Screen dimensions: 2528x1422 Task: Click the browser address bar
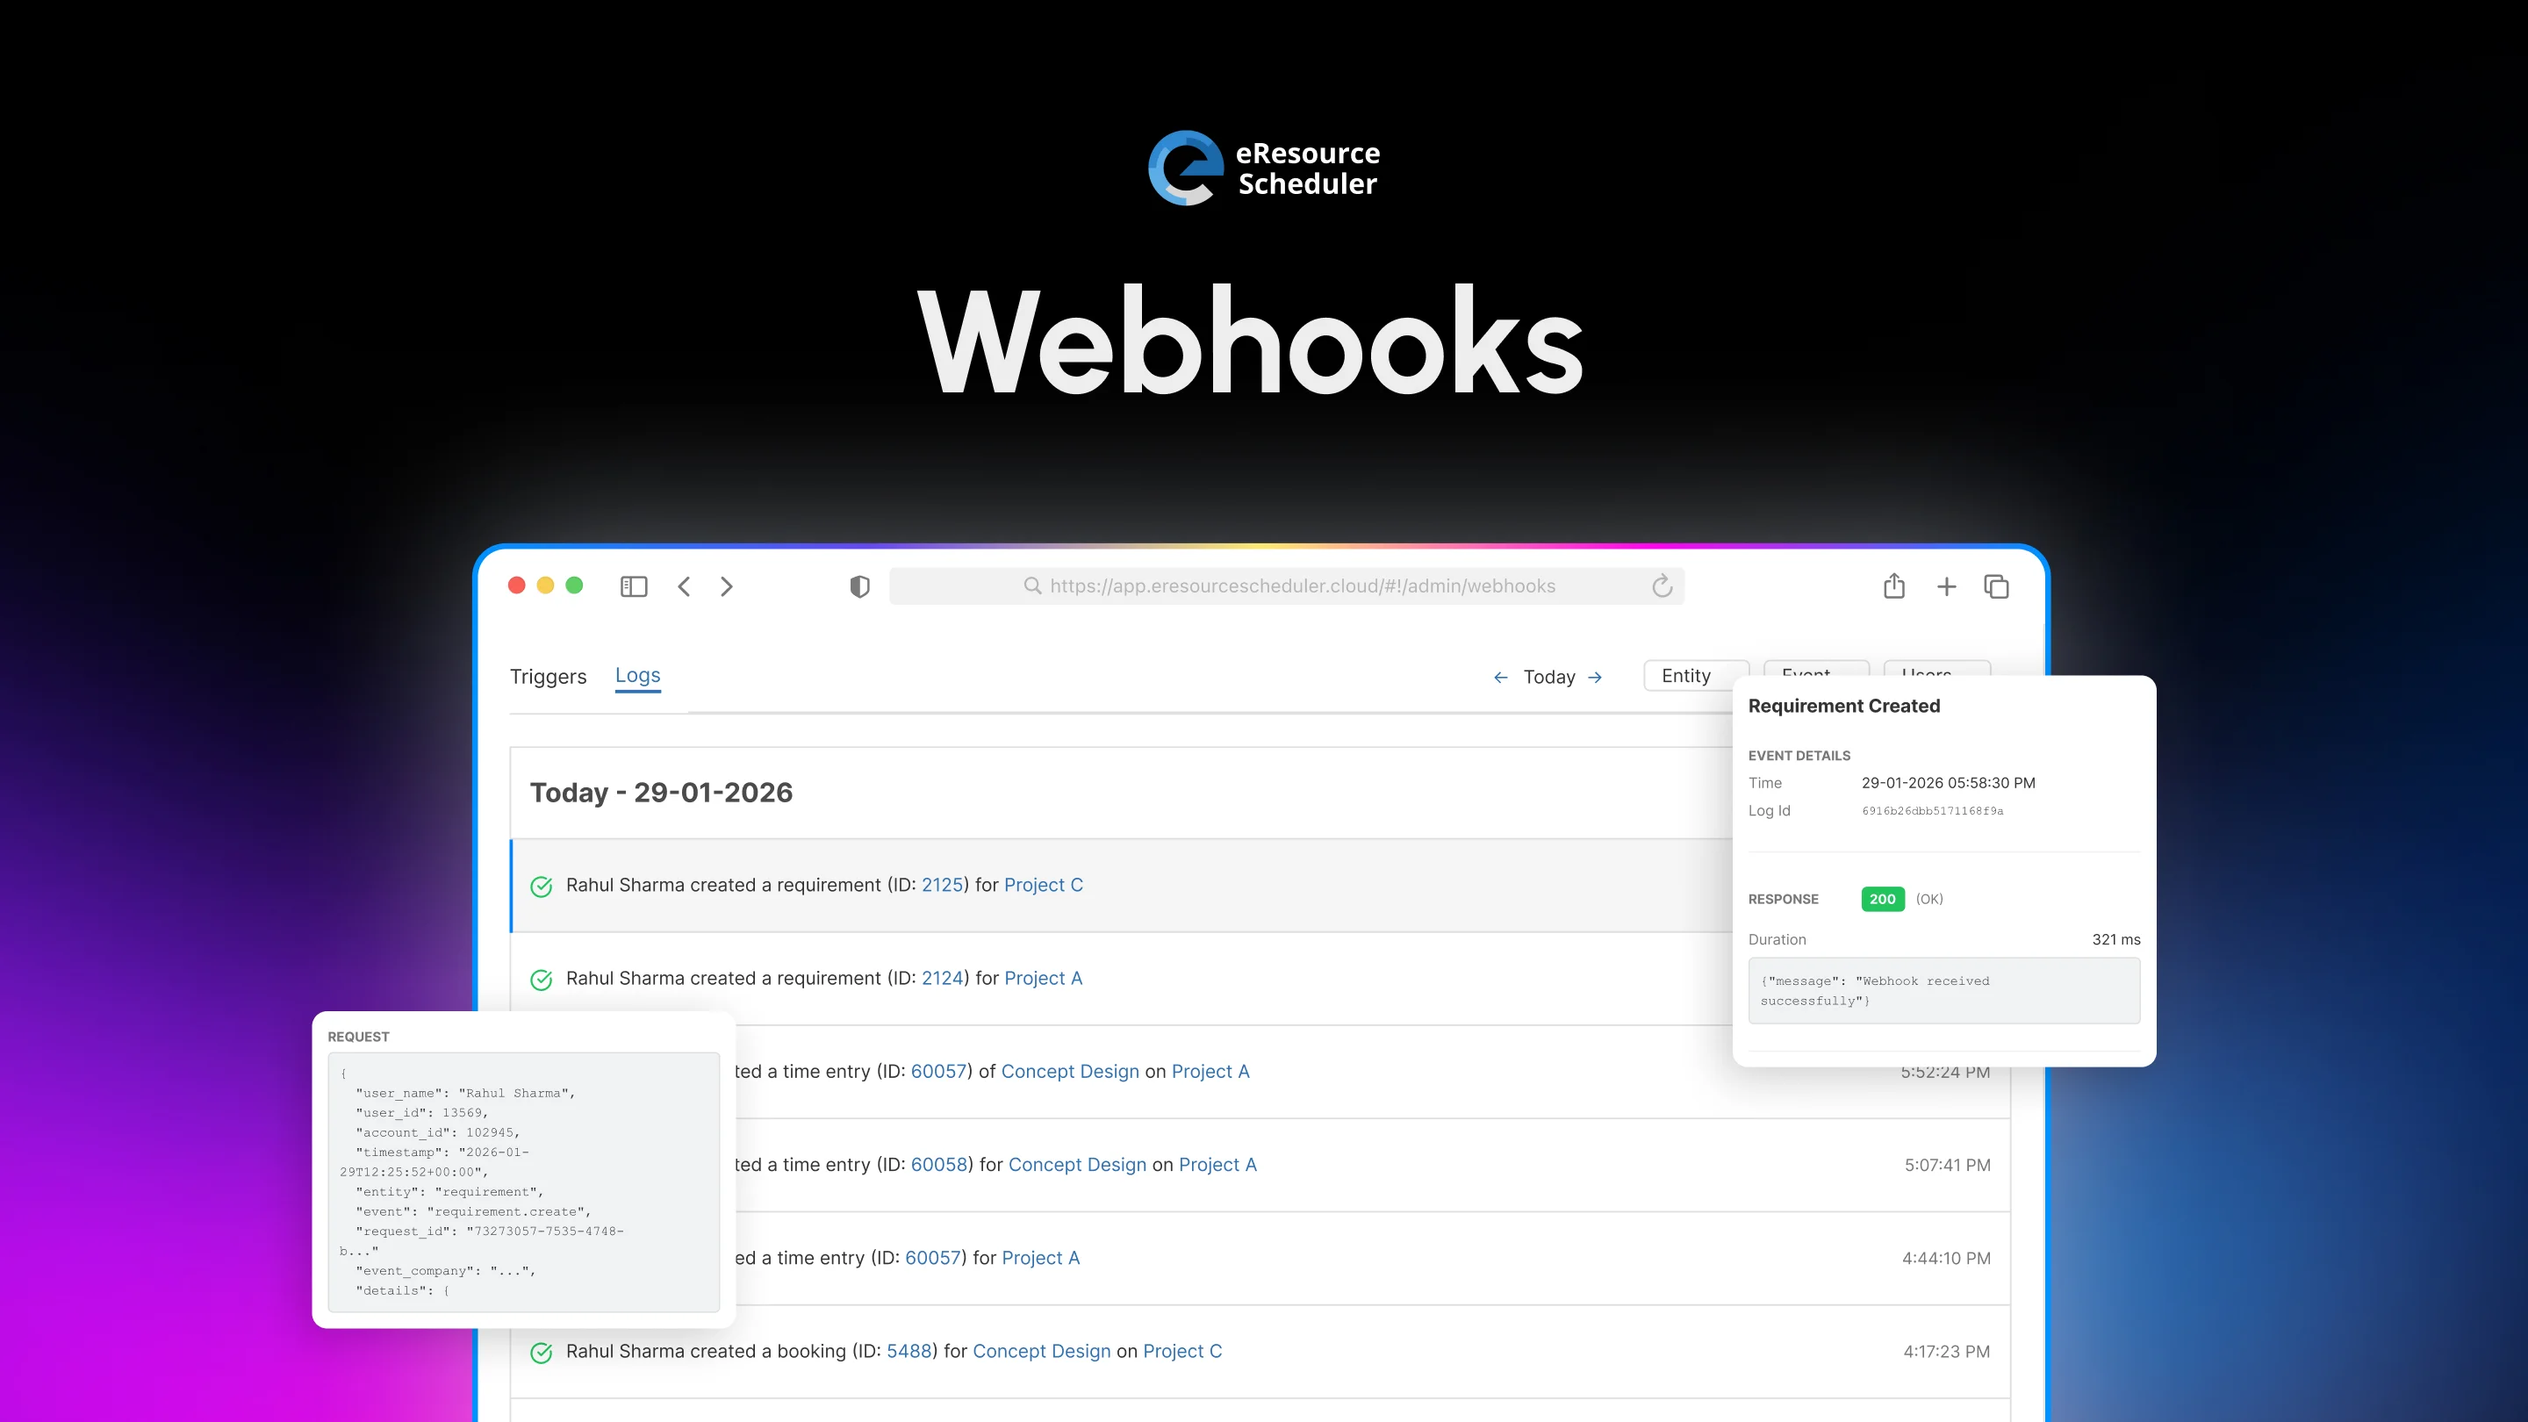pyautogui.click(x=1301, y=585)
